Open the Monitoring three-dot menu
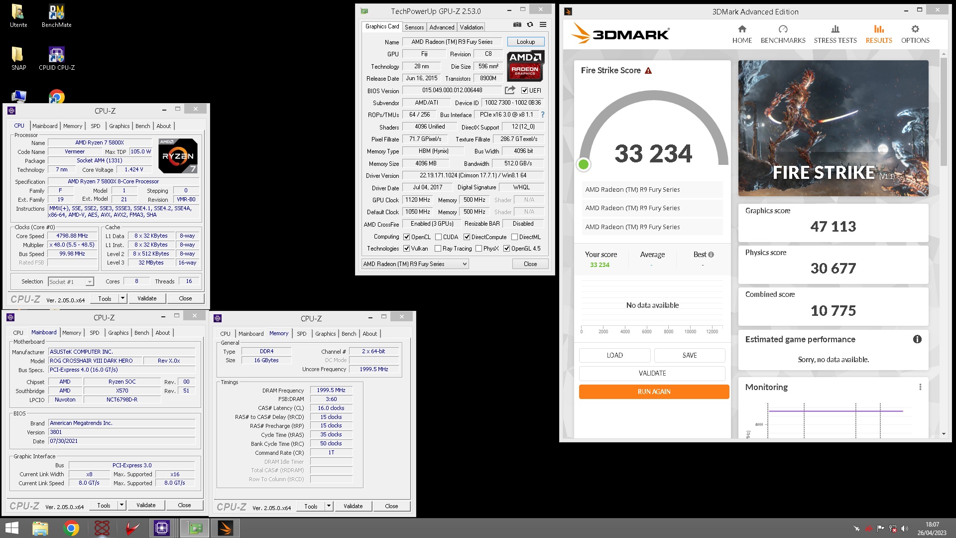This screenshot has width=956, height=538. click(x=920, y=387)
